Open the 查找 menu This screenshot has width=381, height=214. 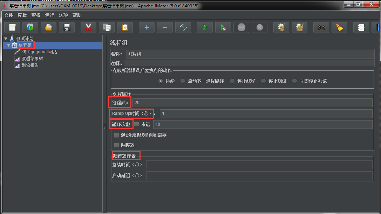pos(36,15)
